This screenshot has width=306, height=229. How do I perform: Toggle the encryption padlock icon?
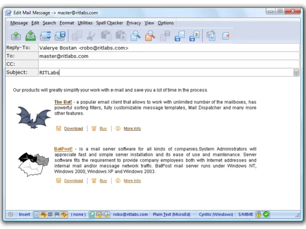tap(259, 214)
